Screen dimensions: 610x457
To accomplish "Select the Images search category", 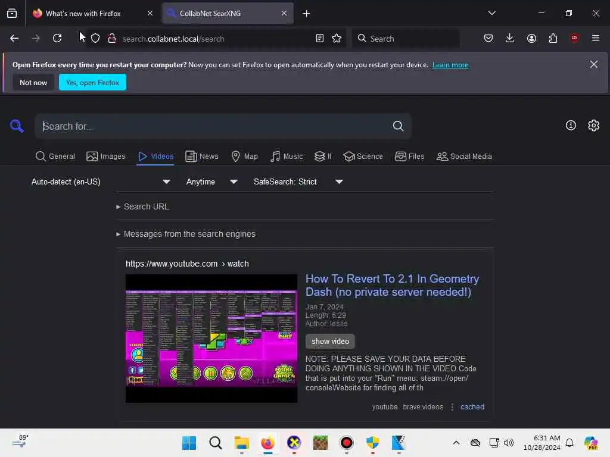I will coord(106,156).
